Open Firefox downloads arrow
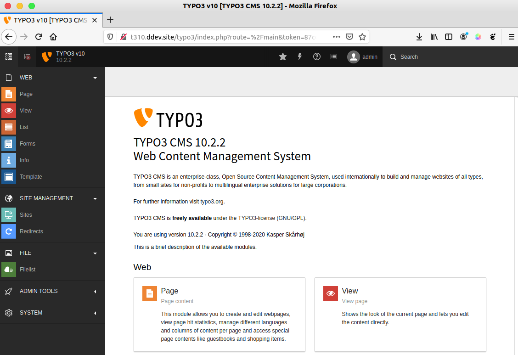 [x=419, y=37]
